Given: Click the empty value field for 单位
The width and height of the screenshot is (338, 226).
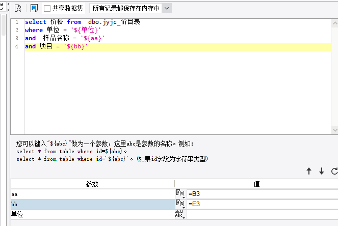Looking at the screenshot, I should pyautogui.click(x=263, y=214).
